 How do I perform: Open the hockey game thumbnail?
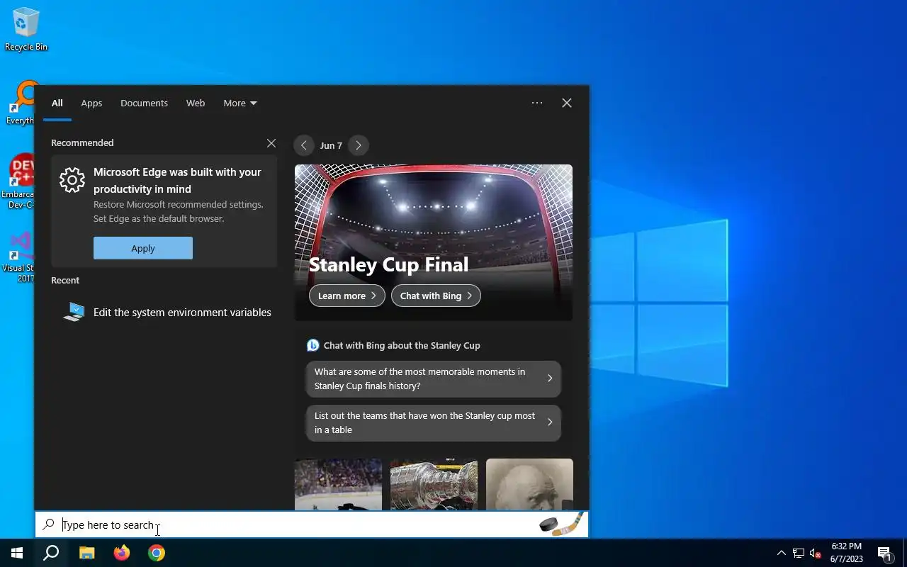(338, 484)
